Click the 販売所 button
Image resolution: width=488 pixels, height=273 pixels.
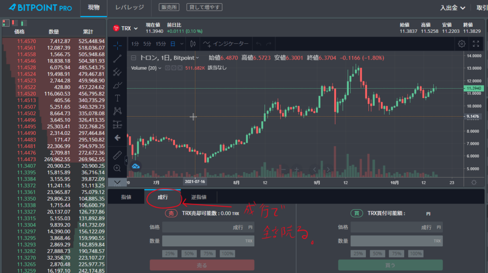click(169, 7)
